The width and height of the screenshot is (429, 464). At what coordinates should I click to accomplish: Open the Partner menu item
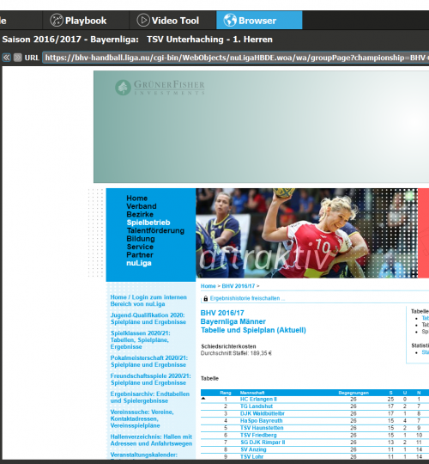click(140, 255)
